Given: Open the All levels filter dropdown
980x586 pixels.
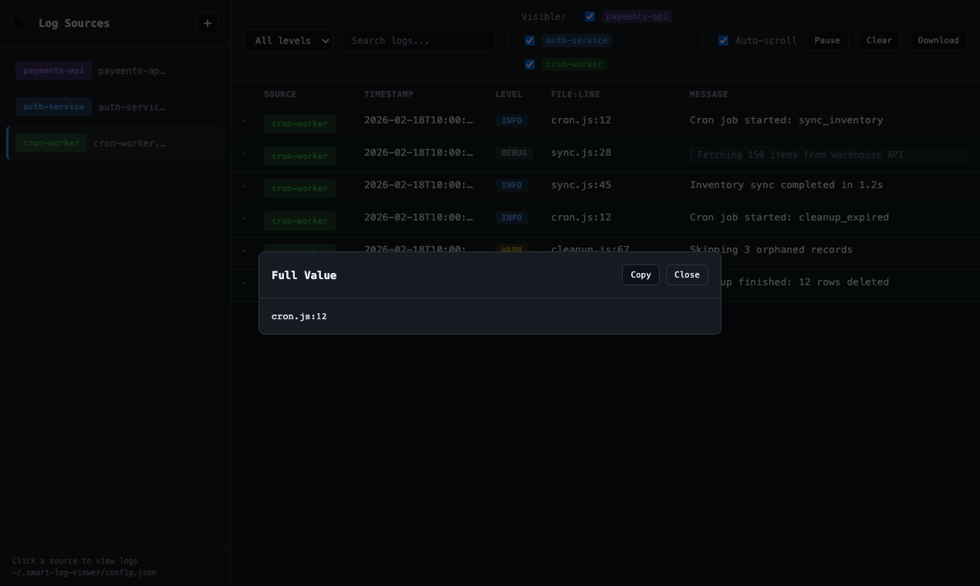Looking at the screenshot, I should [288, 40].
